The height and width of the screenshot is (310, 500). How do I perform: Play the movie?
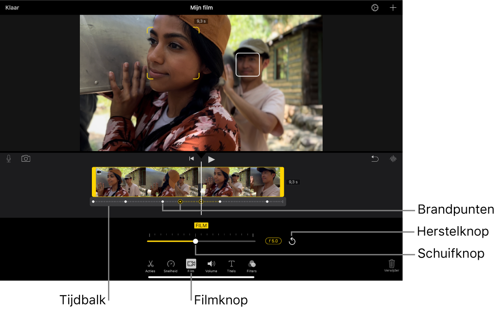(211, 159)
